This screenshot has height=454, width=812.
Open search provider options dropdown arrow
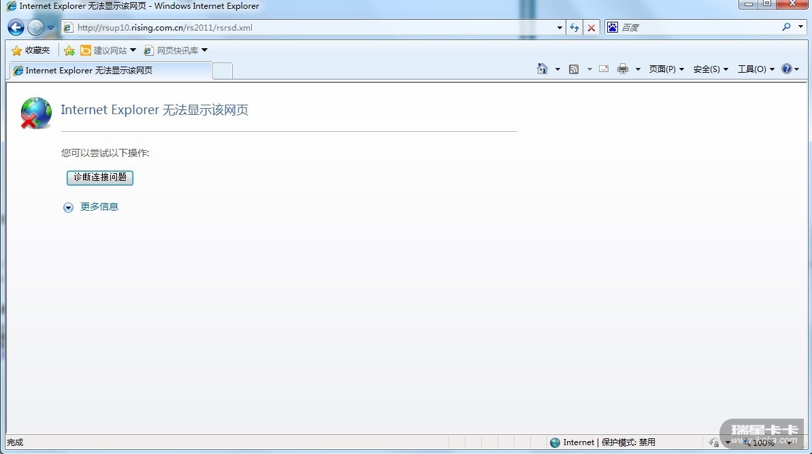tap(800, 27)
